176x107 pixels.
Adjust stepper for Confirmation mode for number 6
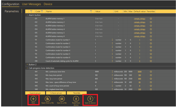click(112, 57)
